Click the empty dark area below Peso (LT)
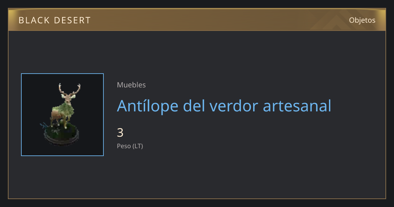The width and height of the screenshot is (394, 207). pos(197,174)
